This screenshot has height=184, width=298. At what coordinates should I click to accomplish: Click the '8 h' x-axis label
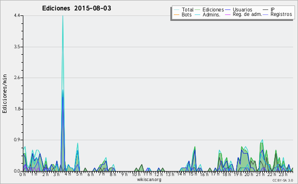113,175
